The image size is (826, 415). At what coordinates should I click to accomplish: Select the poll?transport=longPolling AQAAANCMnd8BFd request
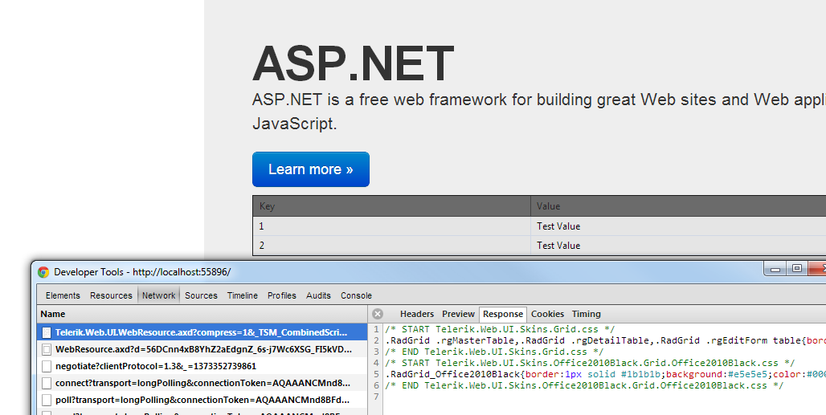pos(202,400)
